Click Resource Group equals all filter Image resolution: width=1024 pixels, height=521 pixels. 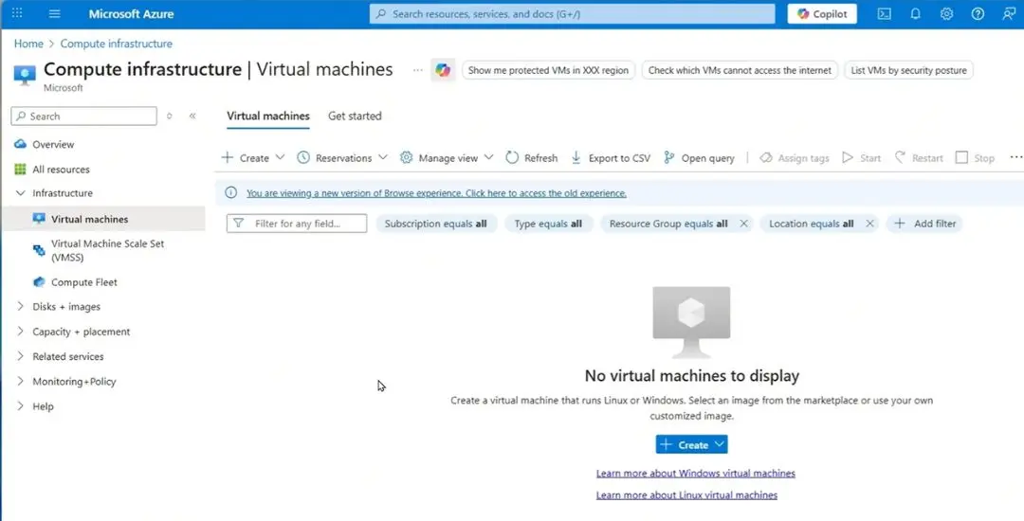click(x=668, y=224)
